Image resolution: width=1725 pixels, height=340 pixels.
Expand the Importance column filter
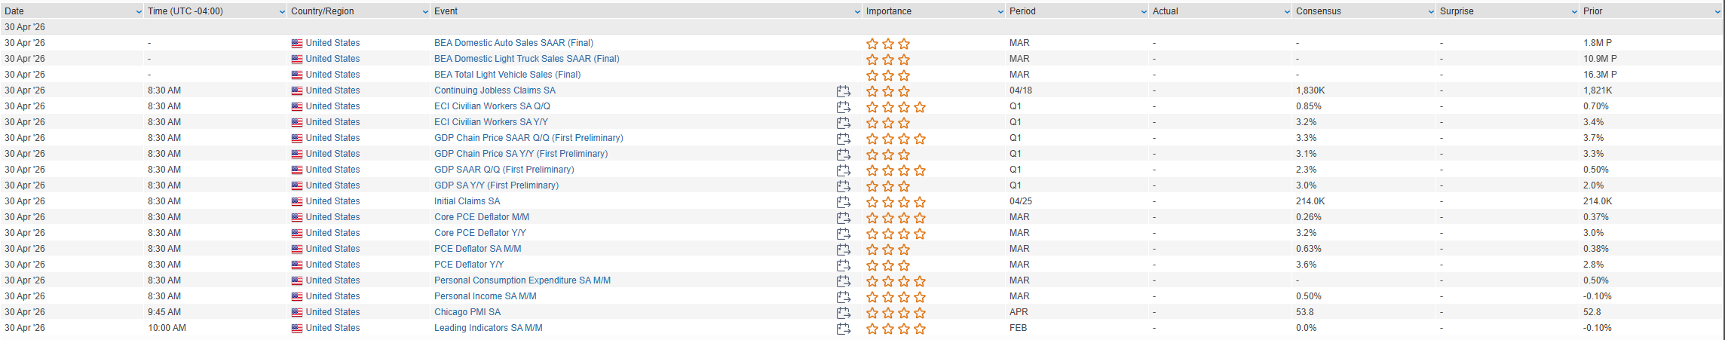click(x=1000, y=12)
